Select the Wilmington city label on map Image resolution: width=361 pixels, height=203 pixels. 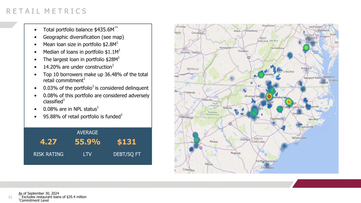click(299, 138)
